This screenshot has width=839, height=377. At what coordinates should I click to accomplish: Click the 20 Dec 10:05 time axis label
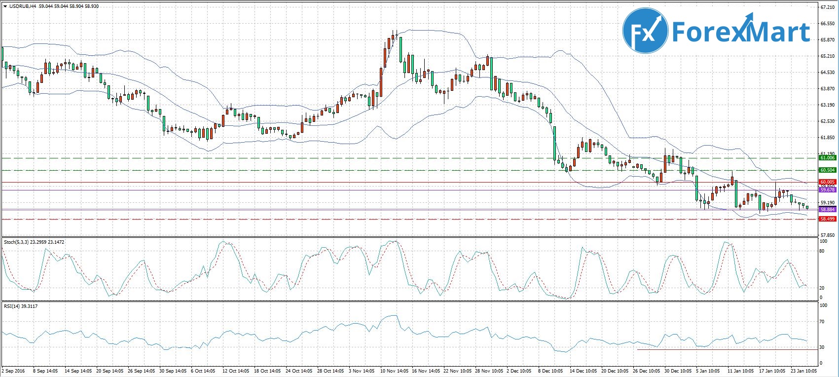click(616, 371)
